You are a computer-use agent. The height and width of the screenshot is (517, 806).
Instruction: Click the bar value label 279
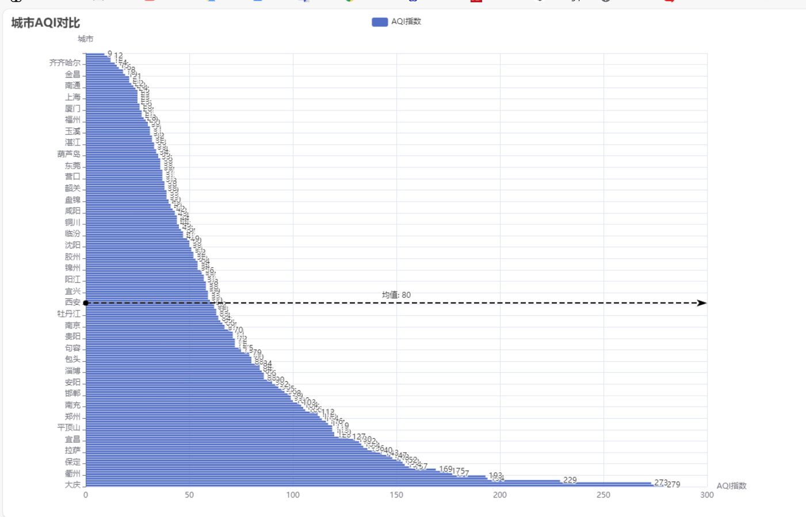click(x=674, y=485)
